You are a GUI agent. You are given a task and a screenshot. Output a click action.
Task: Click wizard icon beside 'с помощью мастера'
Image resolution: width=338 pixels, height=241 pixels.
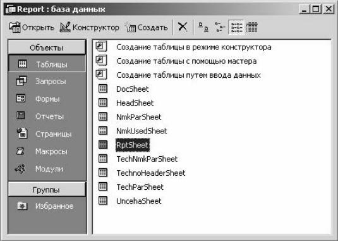point(101,60)
